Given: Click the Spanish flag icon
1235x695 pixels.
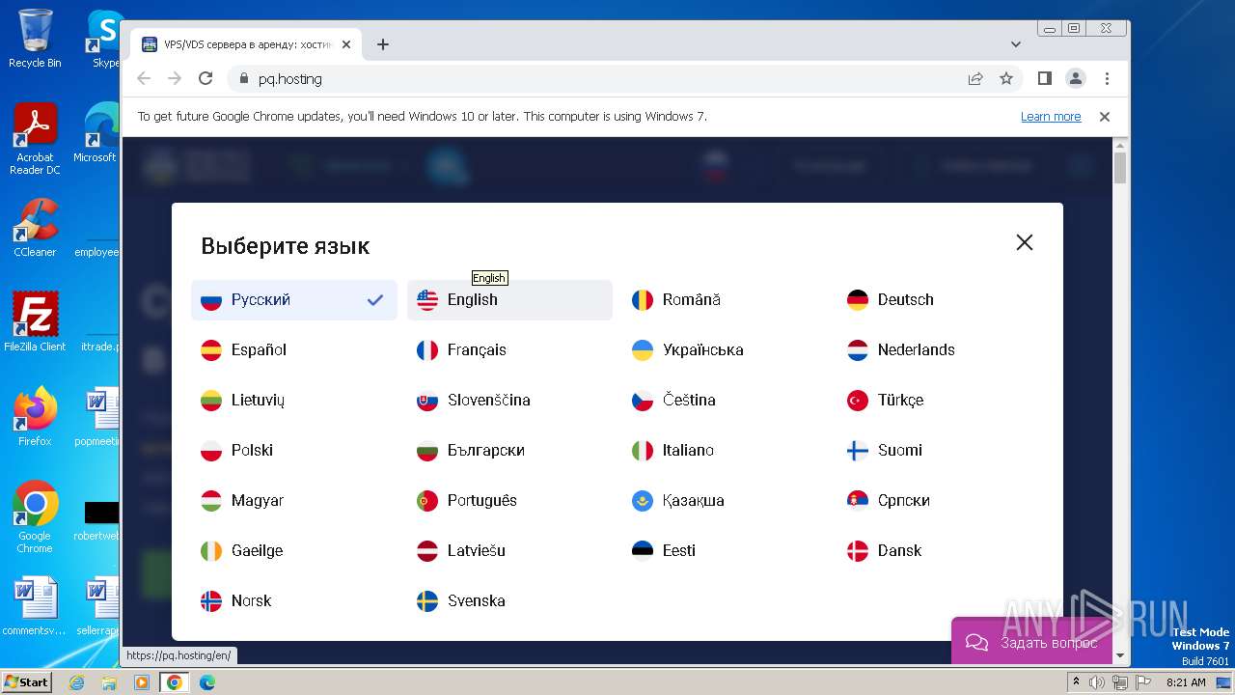Looking at the screenshot, I should (211, 350).
